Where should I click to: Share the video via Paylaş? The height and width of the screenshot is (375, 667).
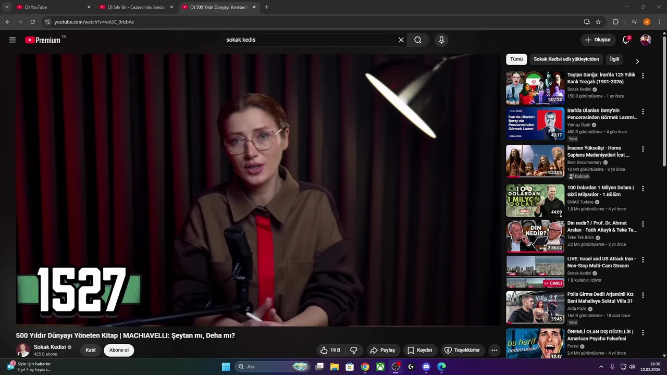[x=382, y=351]
